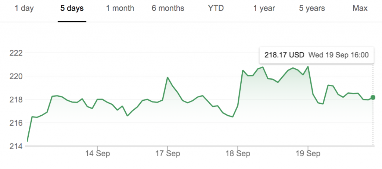Click the 220 price axis label
The height and width of the screenshot is (169, 382).
(16, 76)
